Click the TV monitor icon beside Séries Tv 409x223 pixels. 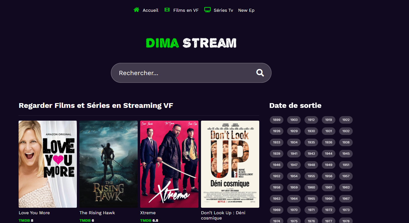tap(208, 10)
